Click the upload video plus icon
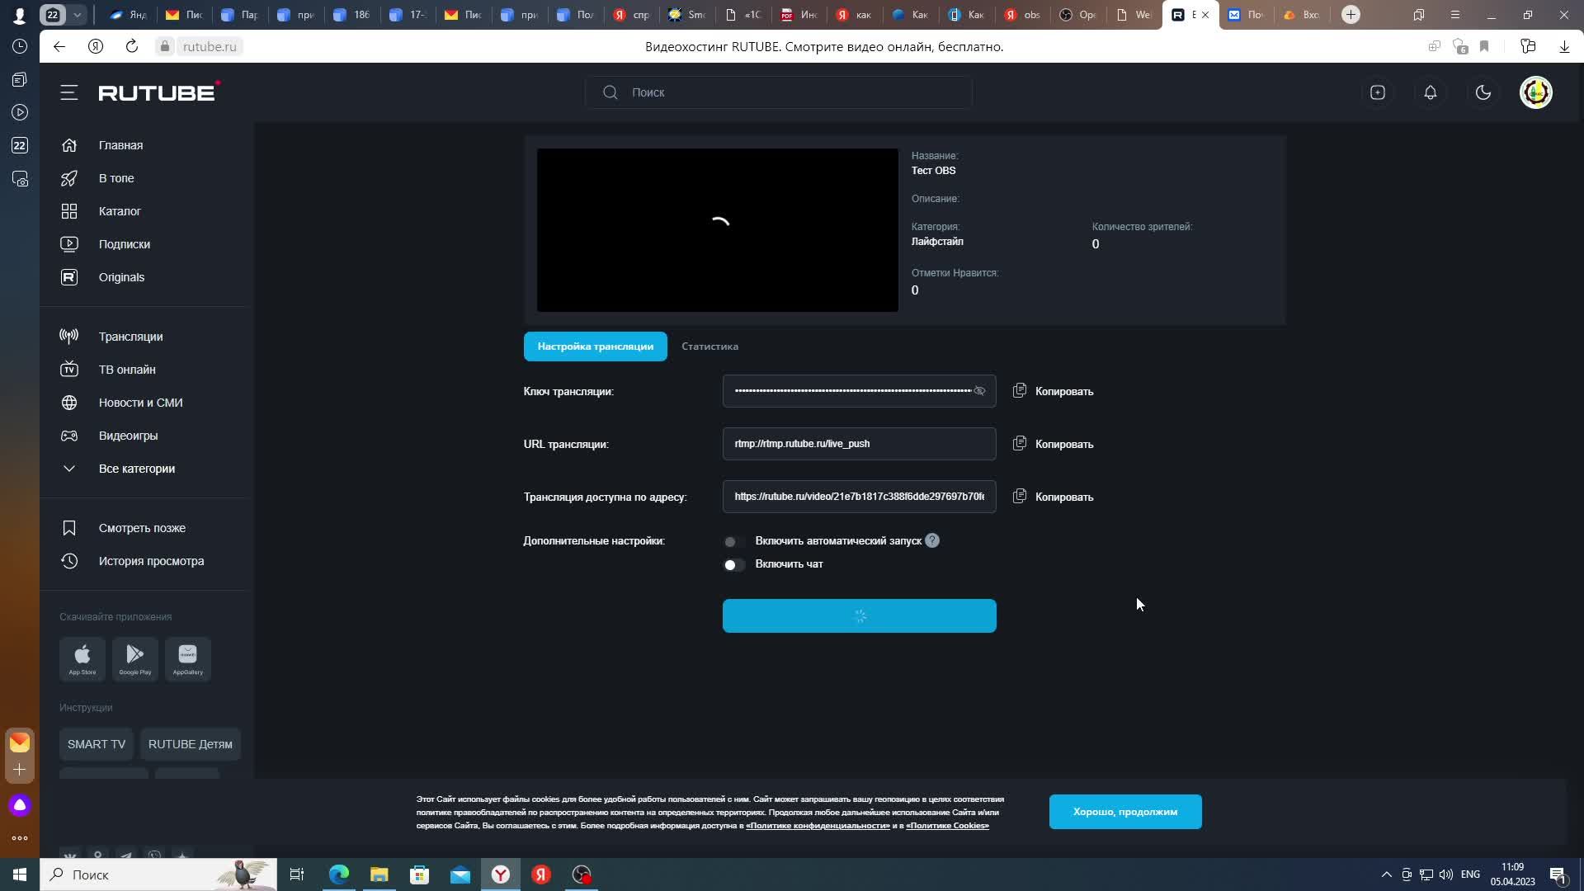 [1377, 92]
